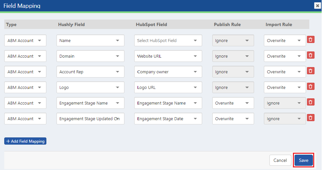This screenshot has width=323, height=170.
Task: Open the Website URL HubSpot field dropdown
Action: coord(168,56)
